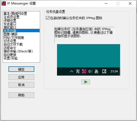Click the green play arrow button

click(86, 82)
